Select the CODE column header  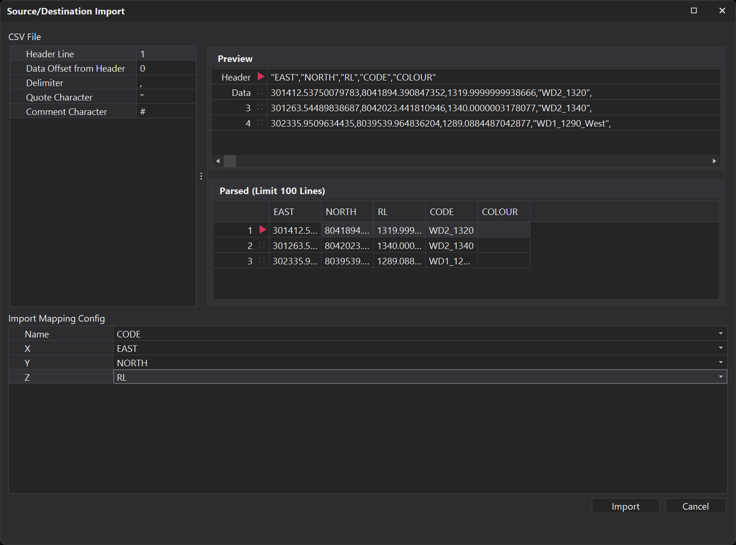point(451,212)
